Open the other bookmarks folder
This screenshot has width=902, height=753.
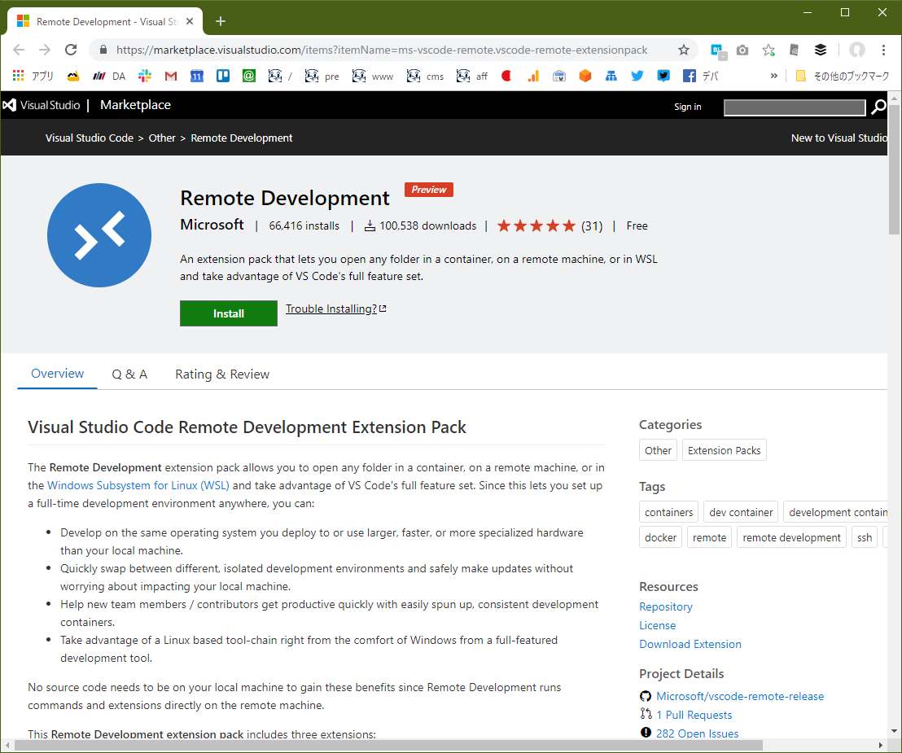(843, 76)
